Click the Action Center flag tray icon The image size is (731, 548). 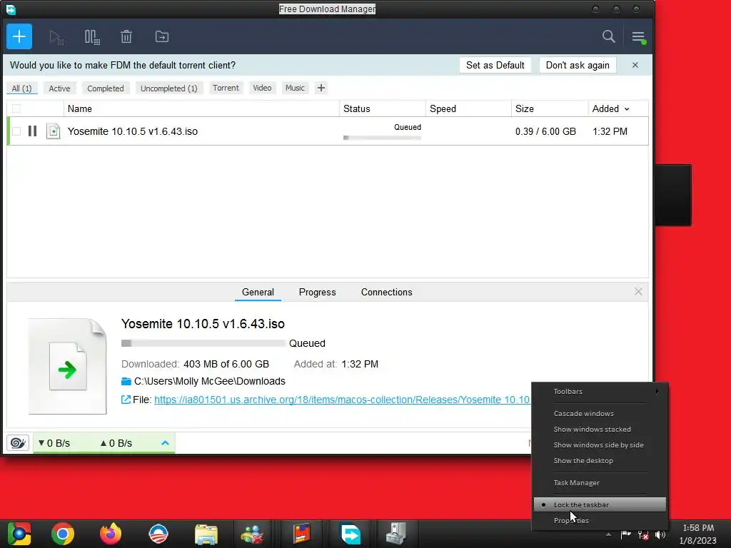pos(625,535)
